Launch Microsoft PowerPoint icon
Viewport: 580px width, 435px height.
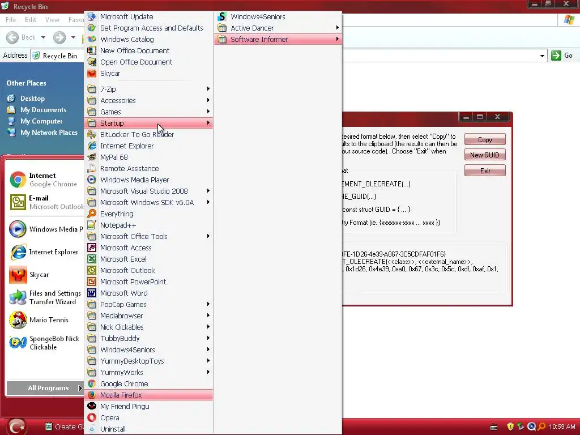pos(92,282)
